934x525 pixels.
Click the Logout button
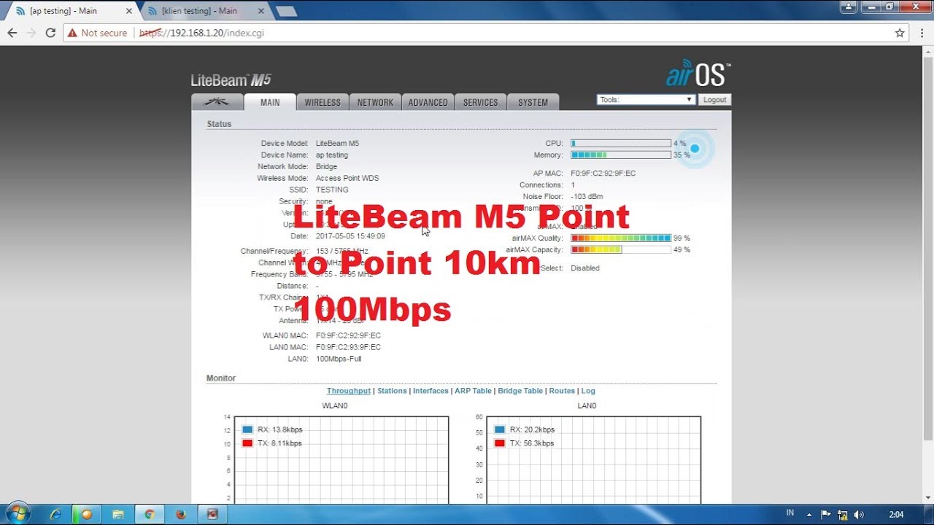coord(714,100)
